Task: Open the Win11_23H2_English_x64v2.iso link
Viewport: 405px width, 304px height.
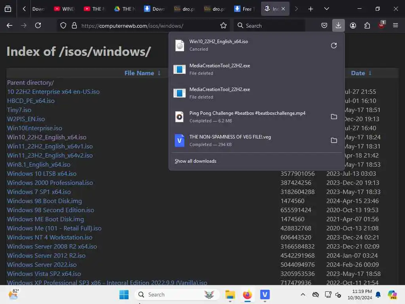Action: click(x=50, y=155)
